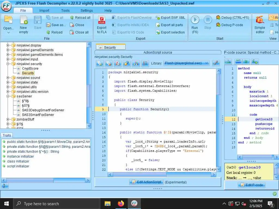
Task: Click the tree panel vertical scrollbar
Action: click(x=89, y=85)
